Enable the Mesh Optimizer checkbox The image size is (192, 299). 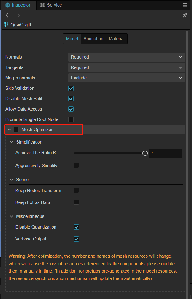click(x=16, y=130)
